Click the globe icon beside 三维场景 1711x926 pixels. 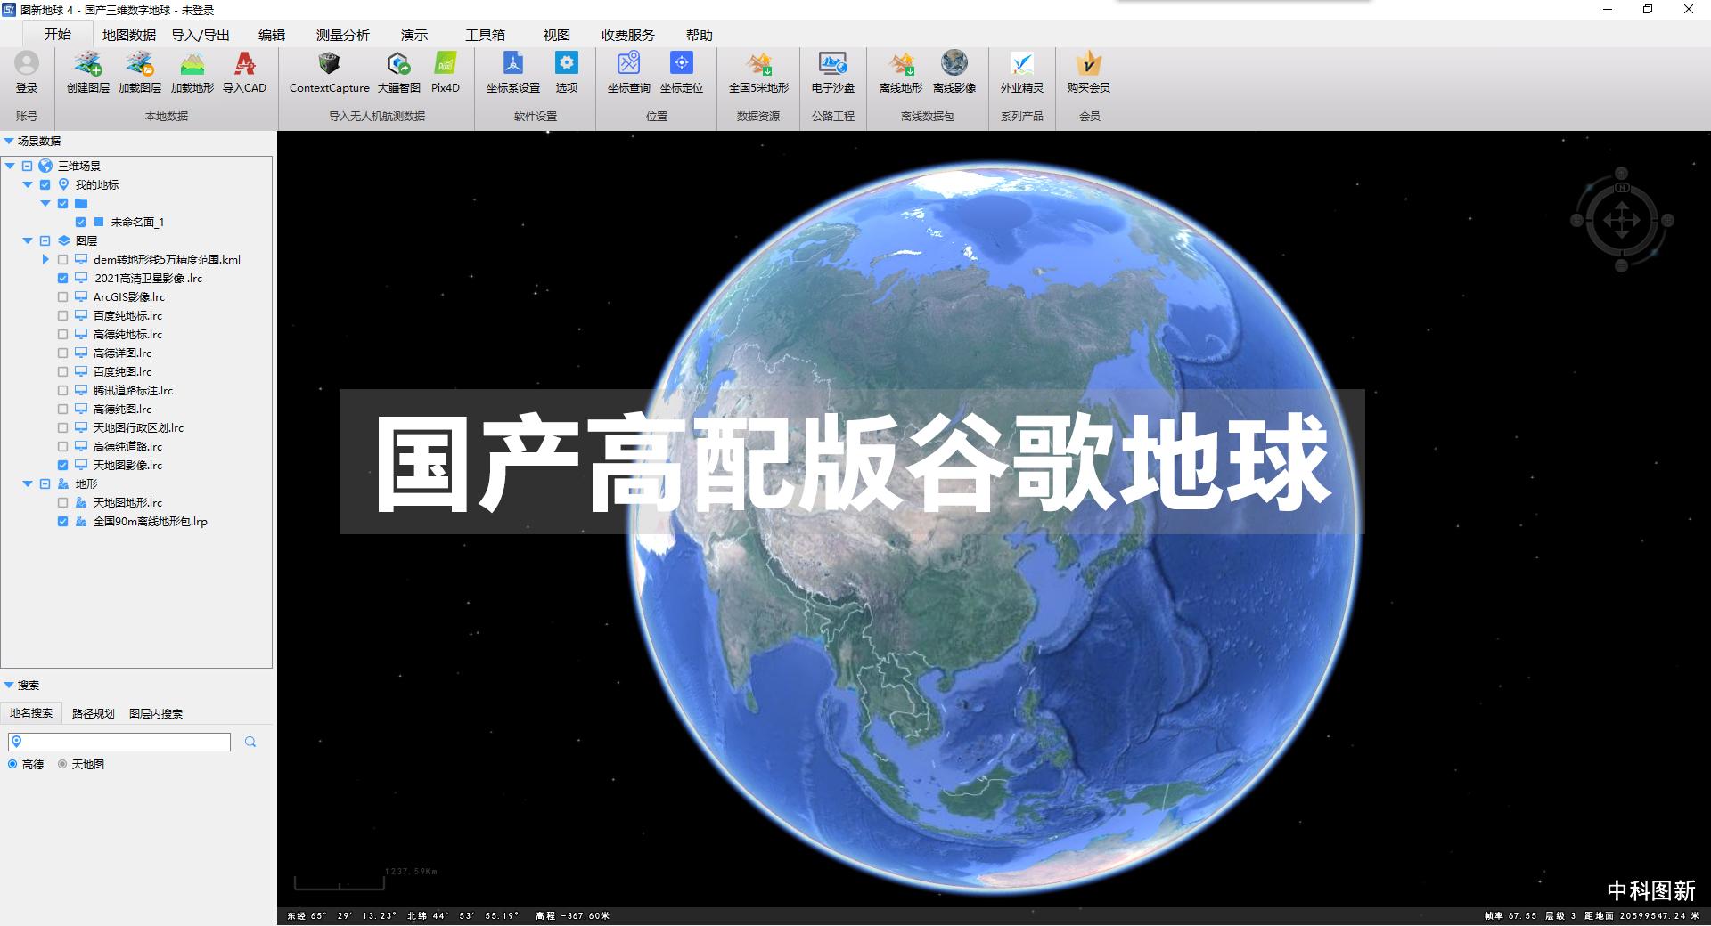coord(45,166)
